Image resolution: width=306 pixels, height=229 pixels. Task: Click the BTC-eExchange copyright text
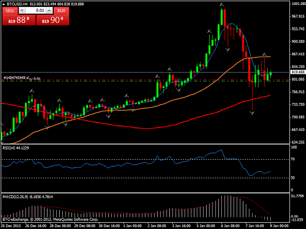pos(50,219)
